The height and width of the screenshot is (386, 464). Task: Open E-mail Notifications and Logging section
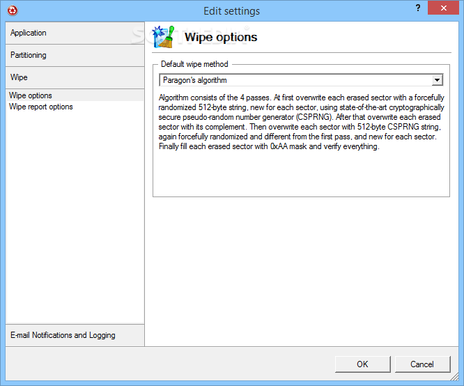[x=75, y=335]
